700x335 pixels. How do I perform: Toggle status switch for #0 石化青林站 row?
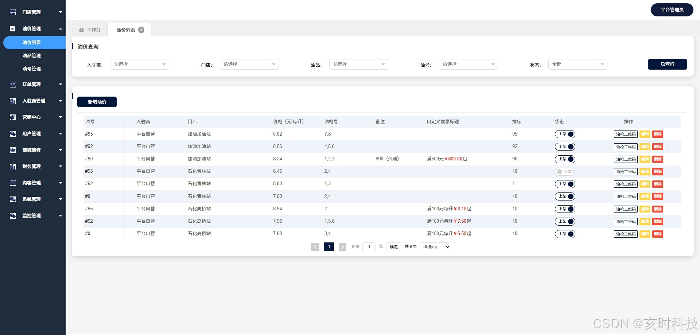point(565,196)
